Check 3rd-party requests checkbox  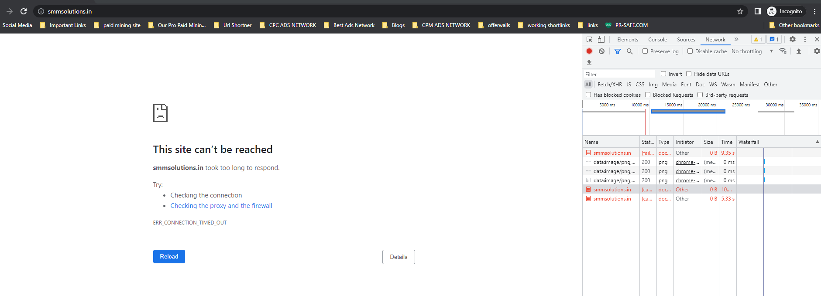click(x=700, y=95)
